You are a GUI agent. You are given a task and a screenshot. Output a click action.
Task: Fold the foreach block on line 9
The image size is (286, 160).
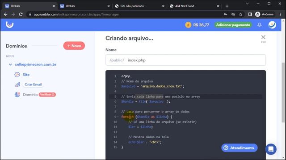[x=118, y=116]
